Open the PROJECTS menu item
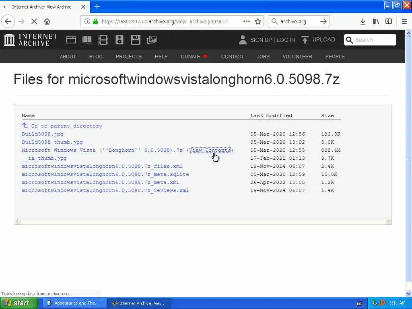The height and width of the screenshot is (309, 412). point(129,56)
